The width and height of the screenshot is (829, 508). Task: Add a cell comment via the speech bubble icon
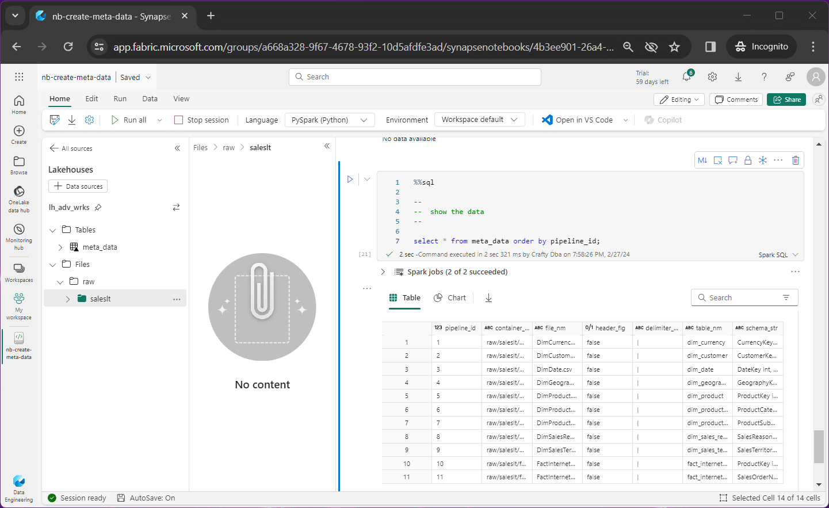coord(733,161)
